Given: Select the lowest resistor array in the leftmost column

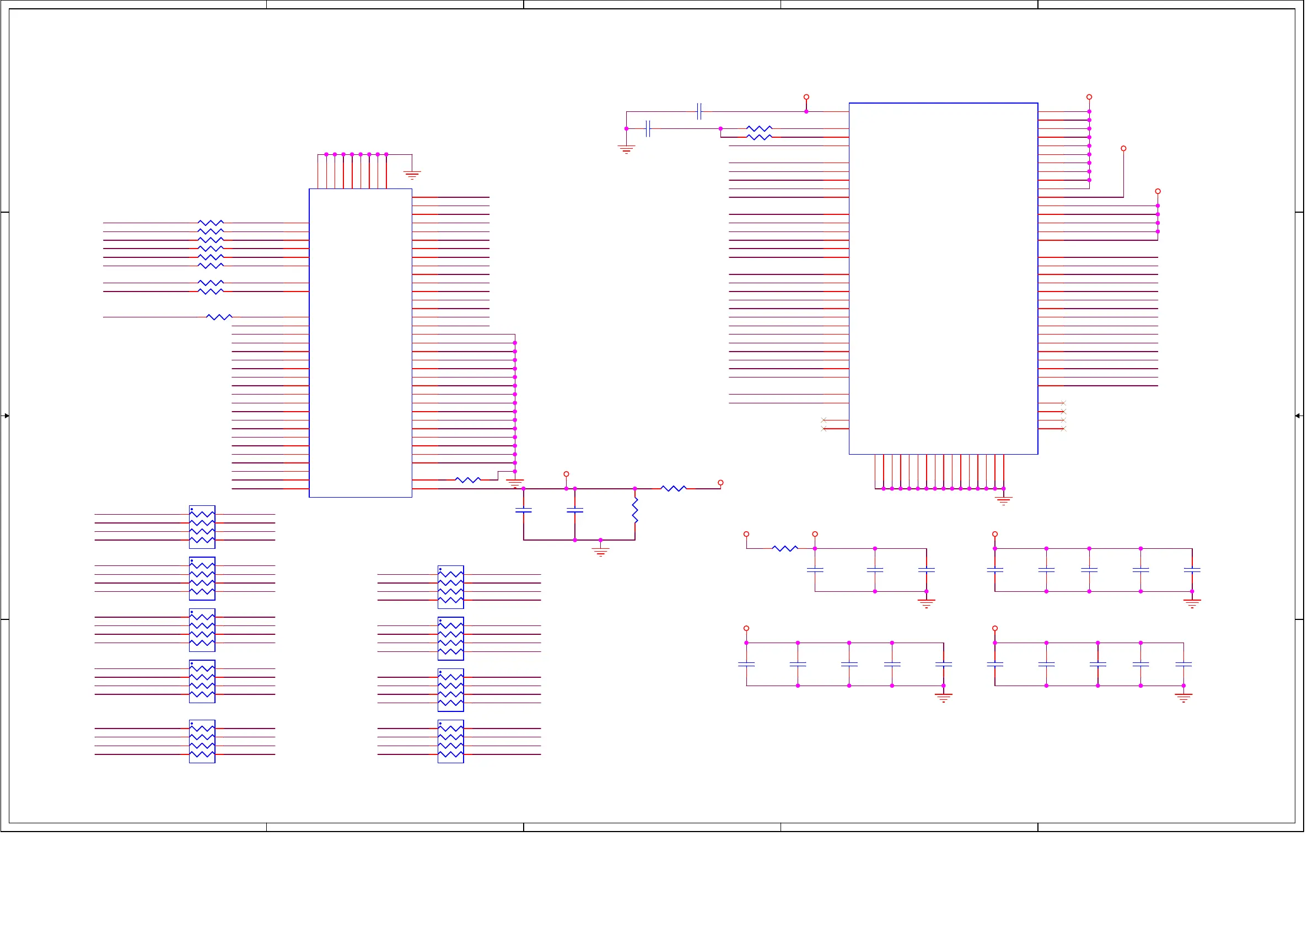Looking at the screenshot, I should pyautogui.click(x=202, y=742).
